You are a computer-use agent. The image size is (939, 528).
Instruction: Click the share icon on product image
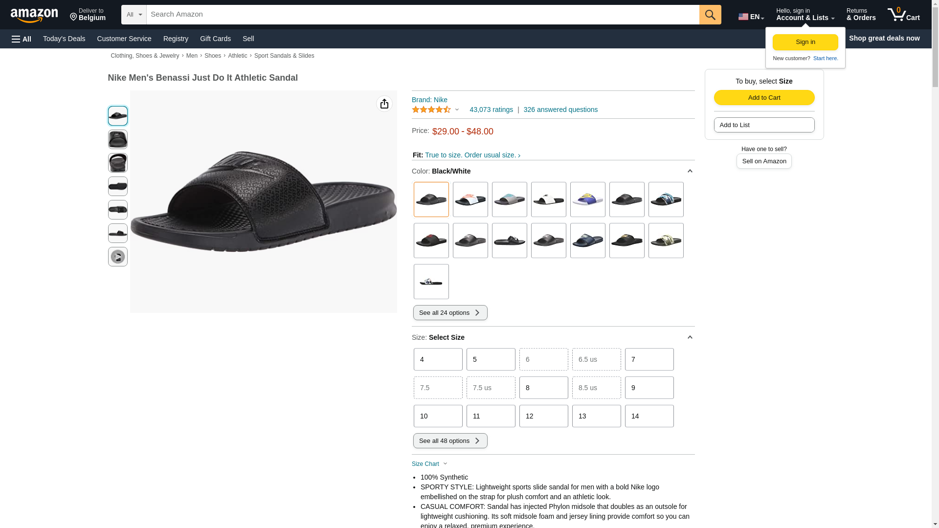[x=384, y=104]
